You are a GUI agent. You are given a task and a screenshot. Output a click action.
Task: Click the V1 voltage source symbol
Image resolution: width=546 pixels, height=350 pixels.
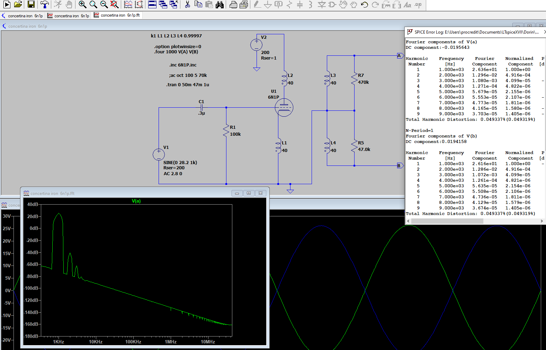click(x=159, y=154)
